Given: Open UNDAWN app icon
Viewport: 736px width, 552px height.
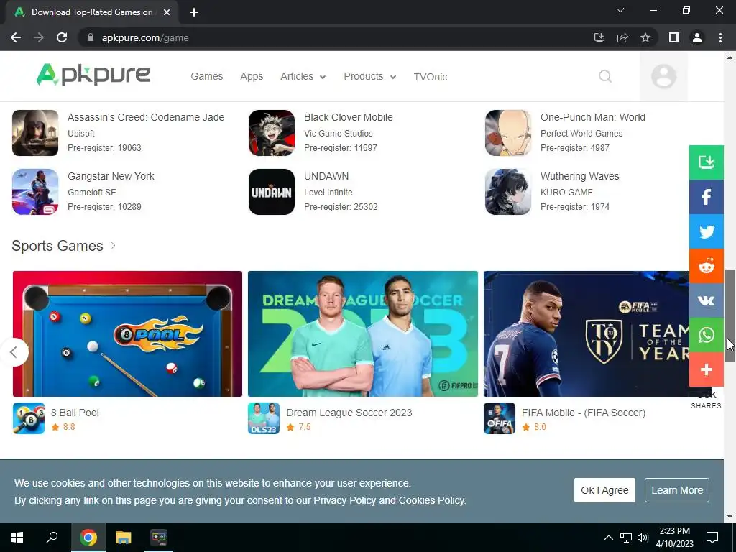Looking at the screenshot, I should click(271, 192).
